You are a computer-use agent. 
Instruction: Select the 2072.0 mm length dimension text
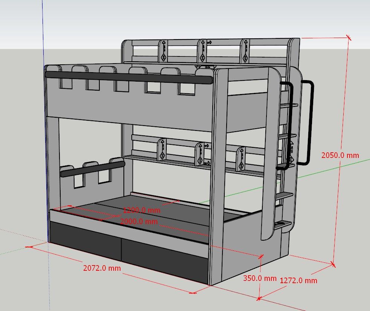(x=102, y=268)
